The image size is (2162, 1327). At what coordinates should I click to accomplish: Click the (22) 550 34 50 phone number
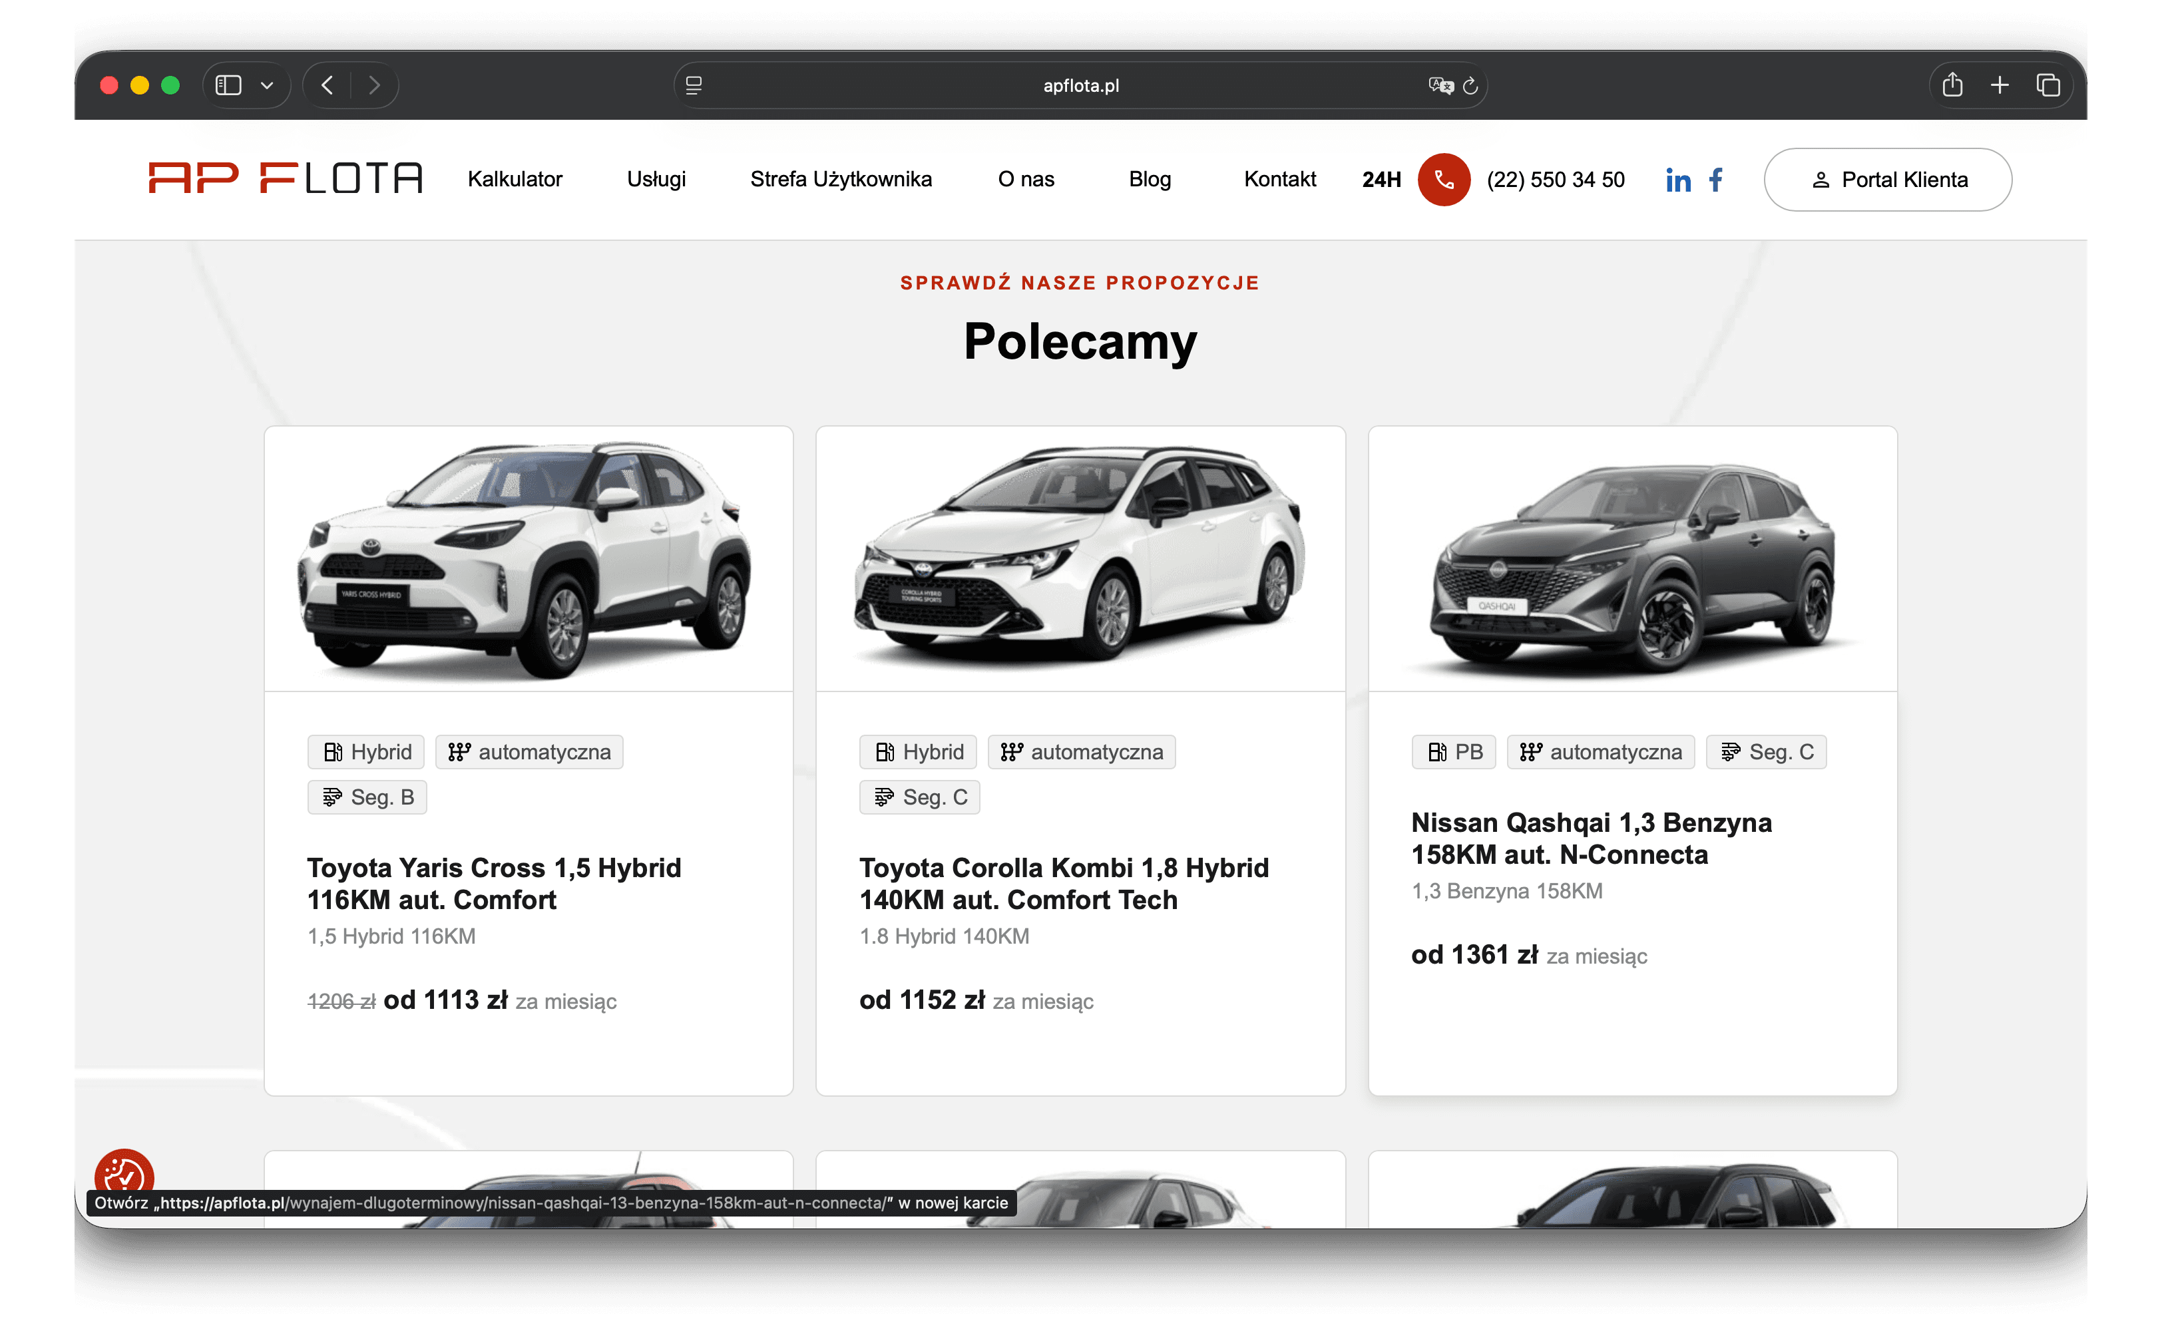pyautogui.click(x=1556, y=180)
